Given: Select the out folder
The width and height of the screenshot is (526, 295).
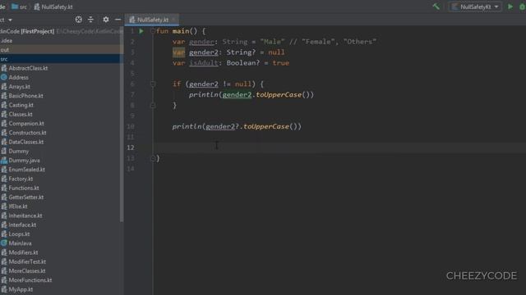Looking at the screenshot, I should click(5, 49).
